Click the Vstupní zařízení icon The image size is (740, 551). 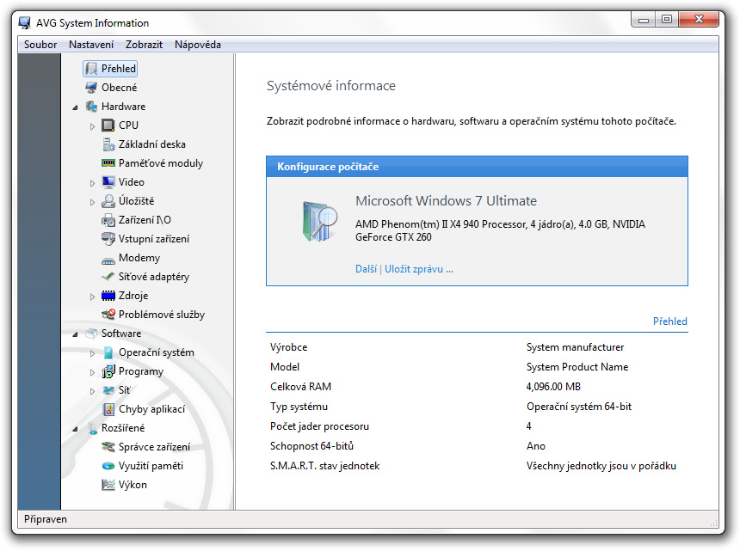click(x=108, y=239)
